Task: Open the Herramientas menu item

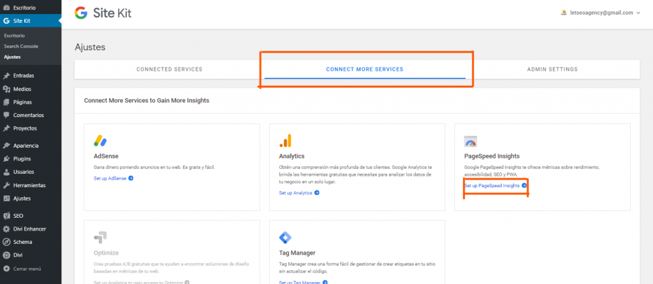Action: (x=31, y=185)
